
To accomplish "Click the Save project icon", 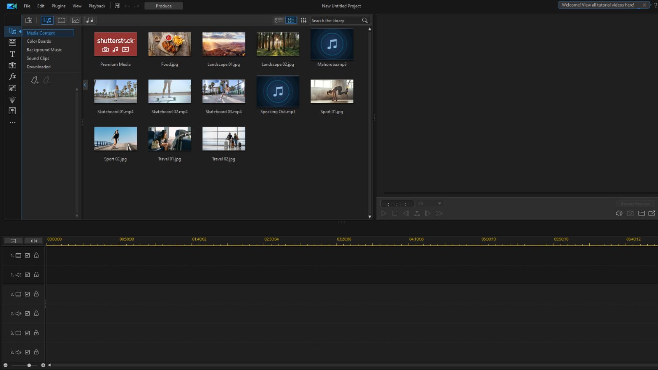I will (117, 6).
